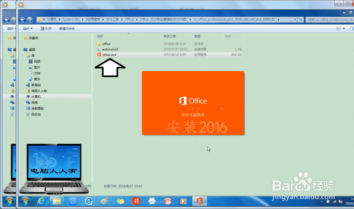Click the muted volume tray icon
The width and height of the screenshot is (354, 209).
(x=341, y=201)
